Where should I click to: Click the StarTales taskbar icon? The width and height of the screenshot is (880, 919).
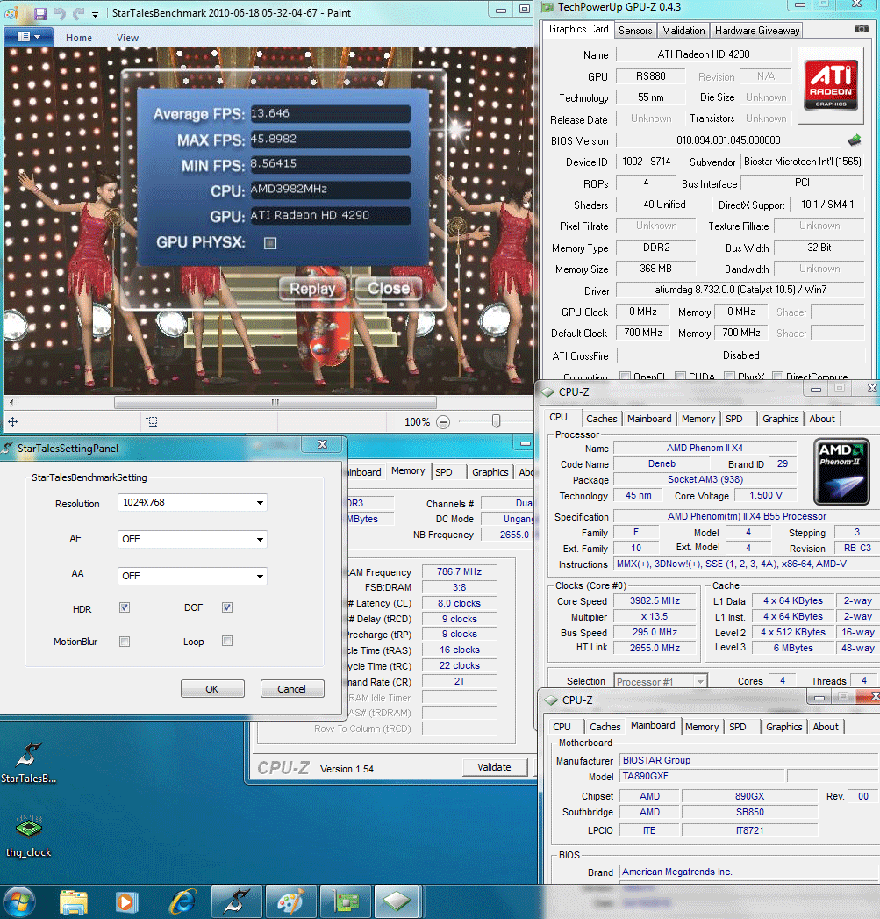236,901
